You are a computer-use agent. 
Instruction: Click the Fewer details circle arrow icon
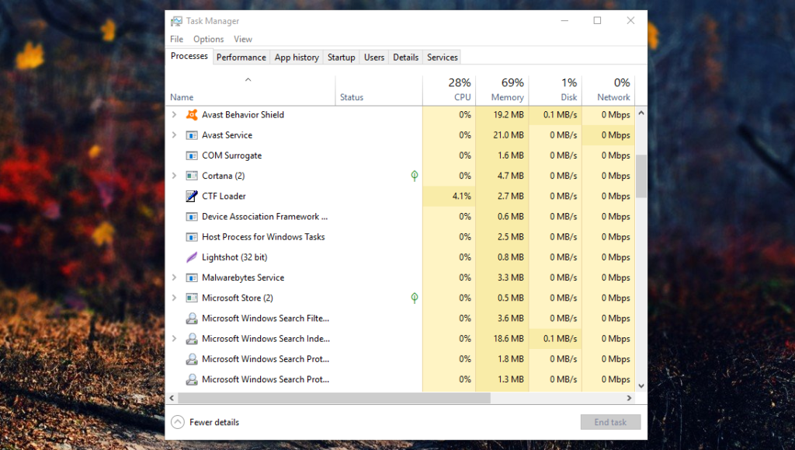[x=178, y=422]
